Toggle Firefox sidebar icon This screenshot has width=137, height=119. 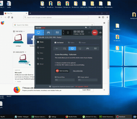coord(103,17)
